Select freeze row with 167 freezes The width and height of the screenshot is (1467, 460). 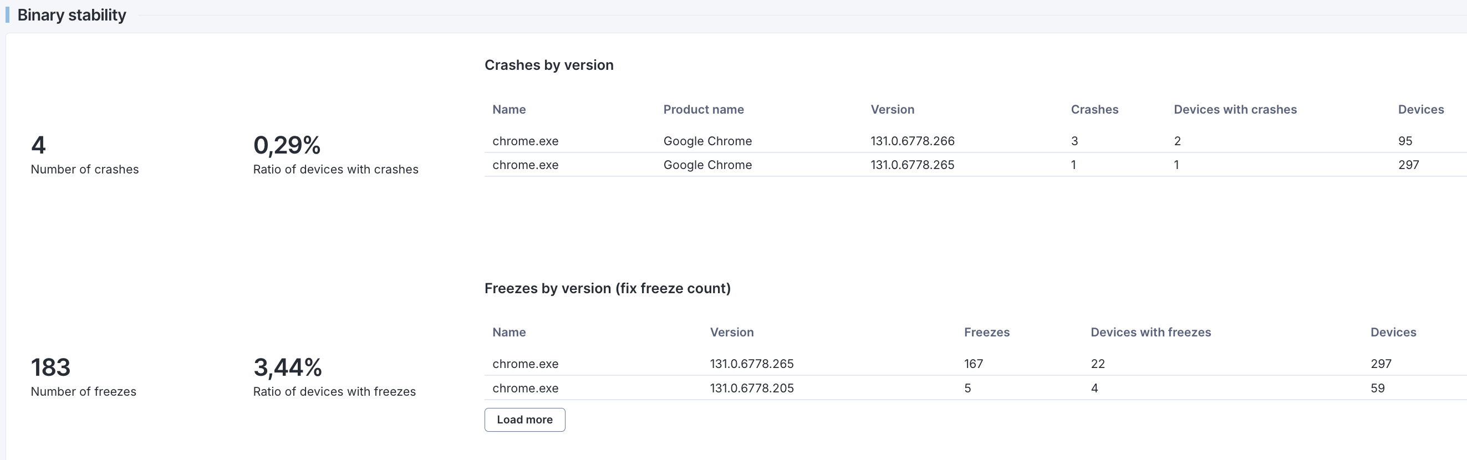tap(973, 364)
